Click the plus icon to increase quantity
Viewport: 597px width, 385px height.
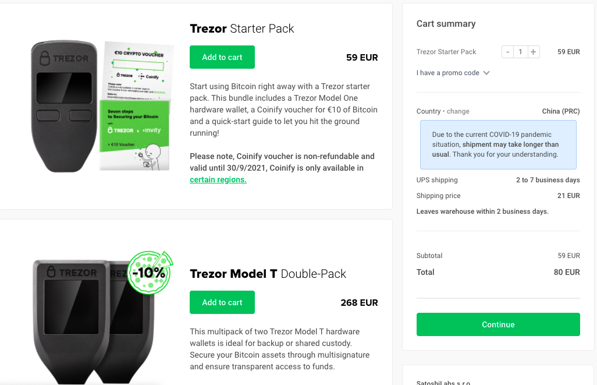pos(533,51)
